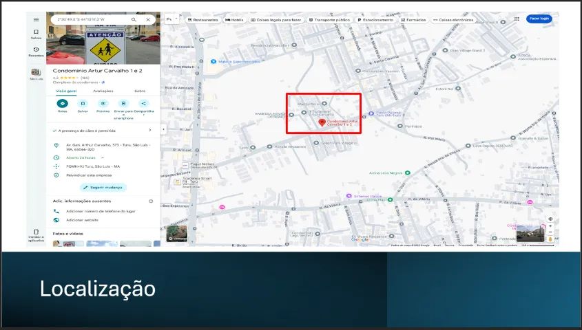Click the Compartilhar share icon
Image resolution: width=582 pixels, height=330 pixels.
coord(143,104)
